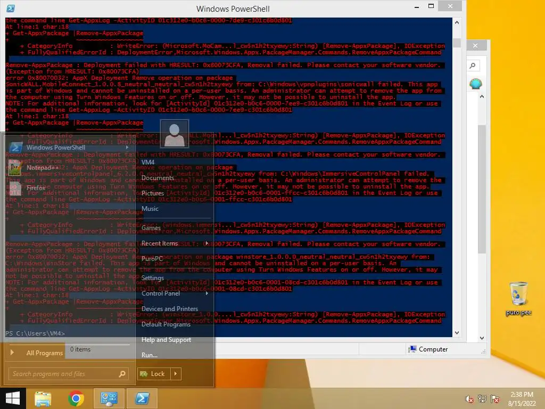Screen dimensions: 545x409
Task: Open the VM4 user folder
Action: click(148, 162)
